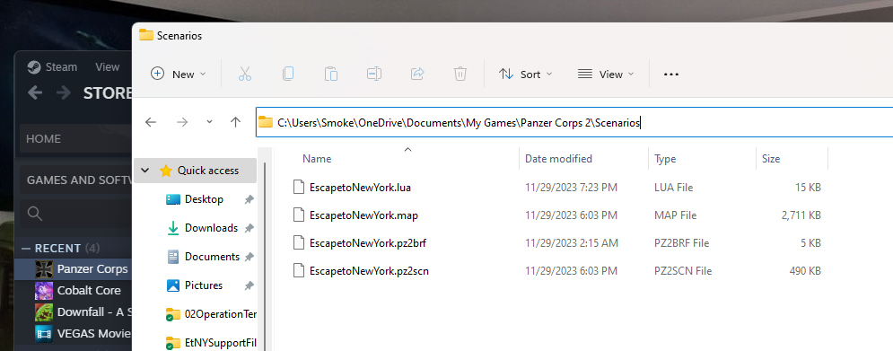Select Desktop in Quick access
Screen dimensions: 893x351
point(204,199)
